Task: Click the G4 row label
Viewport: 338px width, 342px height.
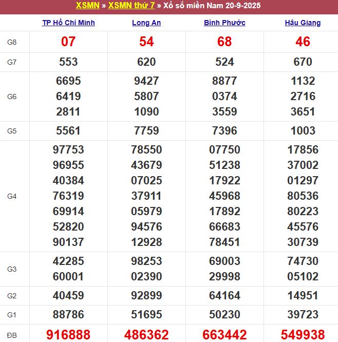Action: click(12, 196)
